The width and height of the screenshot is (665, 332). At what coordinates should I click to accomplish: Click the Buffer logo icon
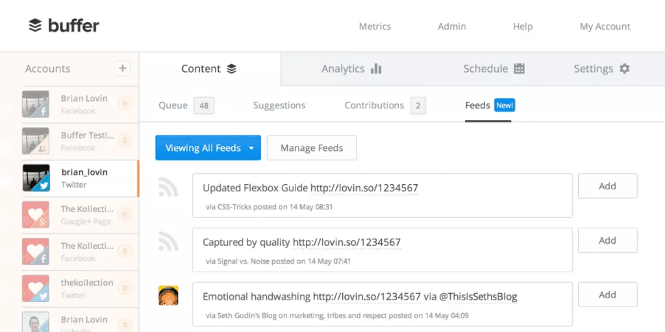click(35, 26)
